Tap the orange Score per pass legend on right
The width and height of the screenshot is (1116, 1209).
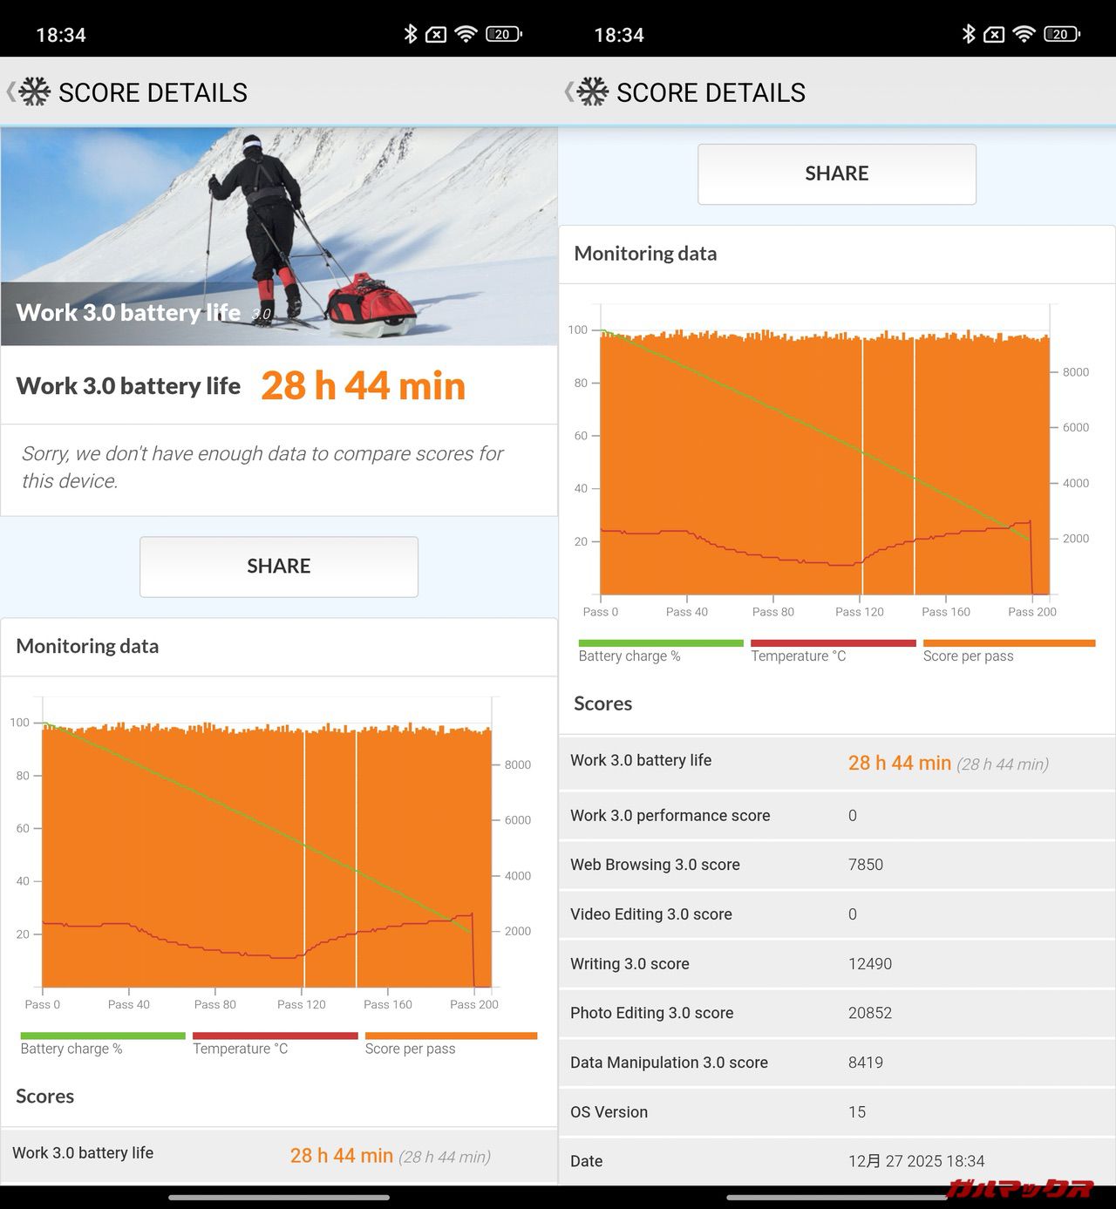[1008, 651]
